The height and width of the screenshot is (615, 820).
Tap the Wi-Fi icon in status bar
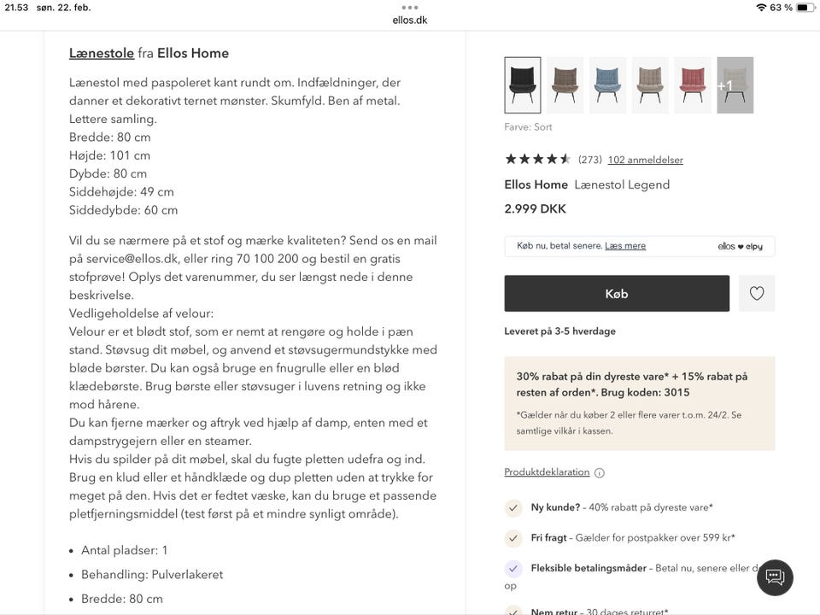coord(761,8)
